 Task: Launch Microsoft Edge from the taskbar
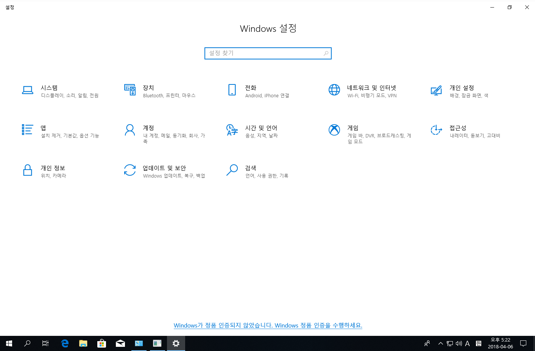pyautogui.click(x=65, y=343)
